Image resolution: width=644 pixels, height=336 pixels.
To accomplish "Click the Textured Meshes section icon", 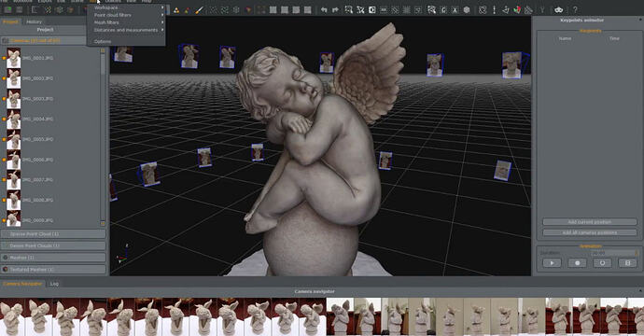I will point(6,270).
